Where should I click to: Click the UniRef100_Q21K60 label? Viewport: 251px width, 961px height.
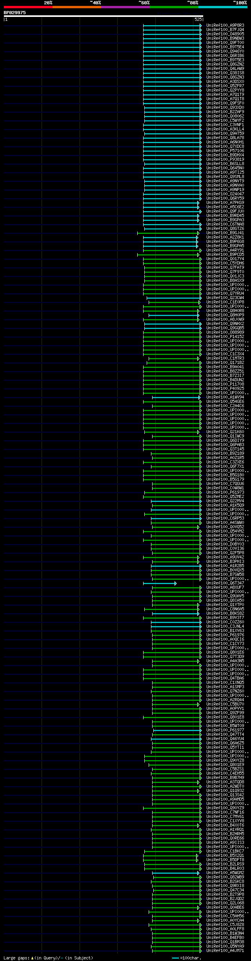225,432
